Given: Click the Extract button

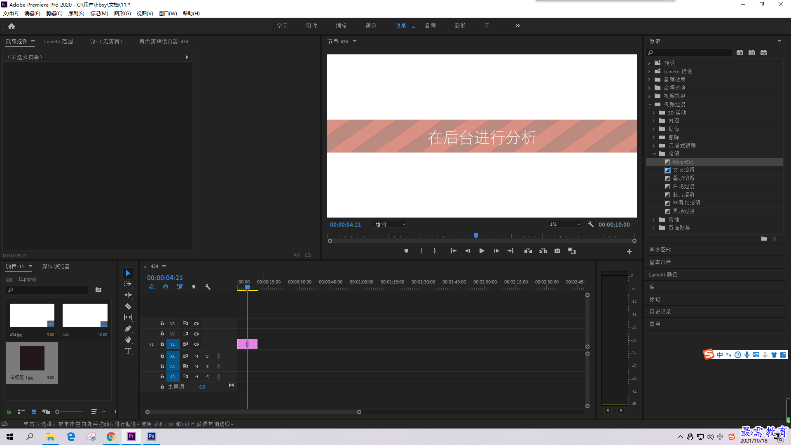Looking at the screenshot, I should (x=543, y=251).
